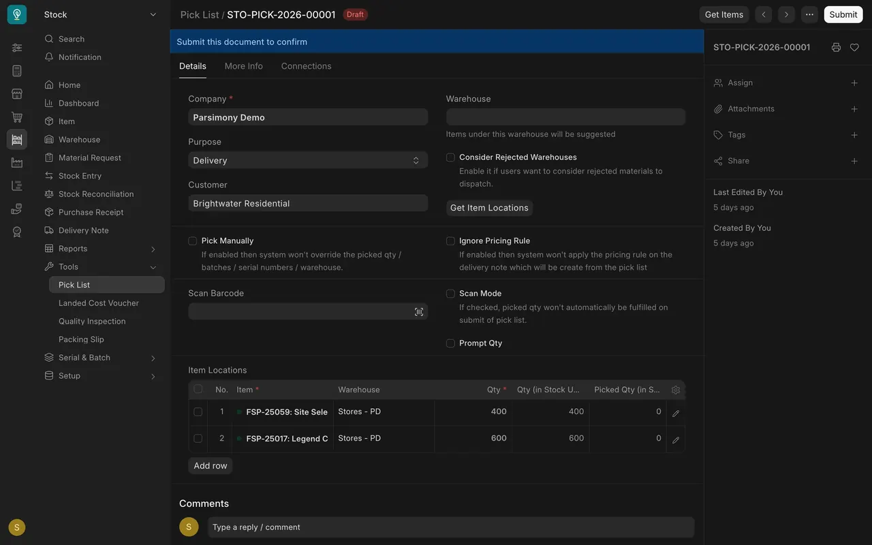Screen dimensions: 872x545
Task: Enable the Pick Manually checkbox
Action: pos(193,241)
